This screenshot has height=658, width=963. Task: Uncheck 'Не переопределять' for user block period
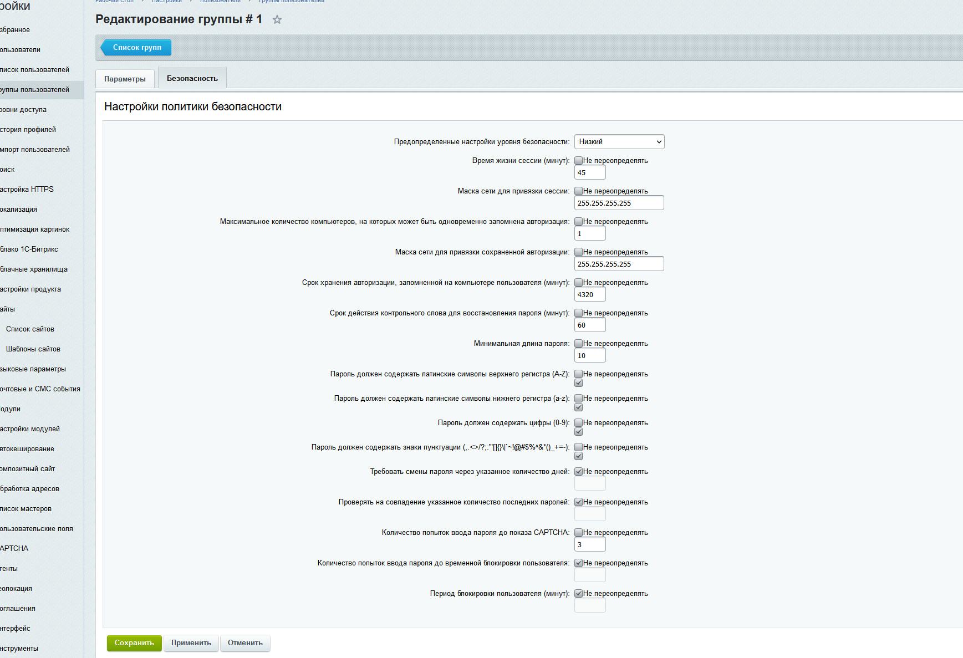[x=579, y=594]
